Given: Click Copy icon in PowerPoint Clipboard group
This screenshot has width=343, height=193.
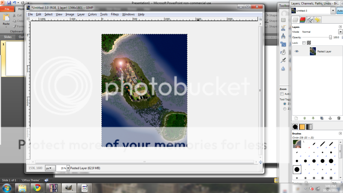Looking at the screenshot, I should point(15,21).
